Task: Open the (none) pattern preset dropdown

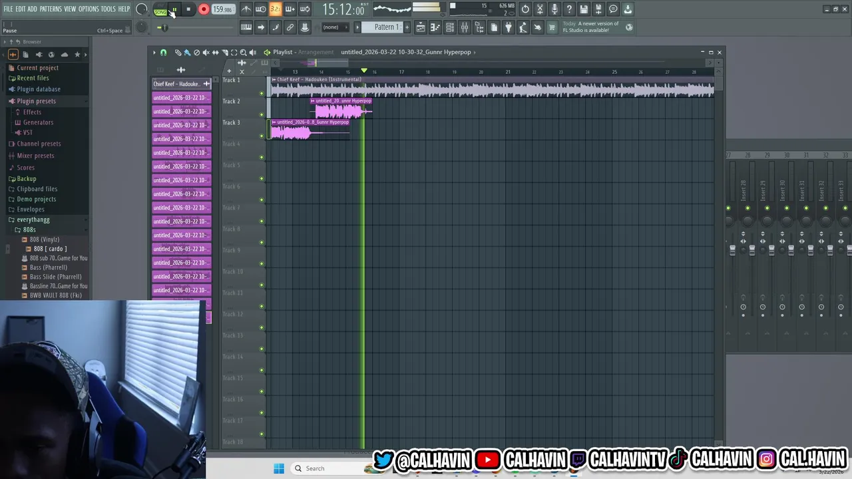Action: tap(335, 27)
